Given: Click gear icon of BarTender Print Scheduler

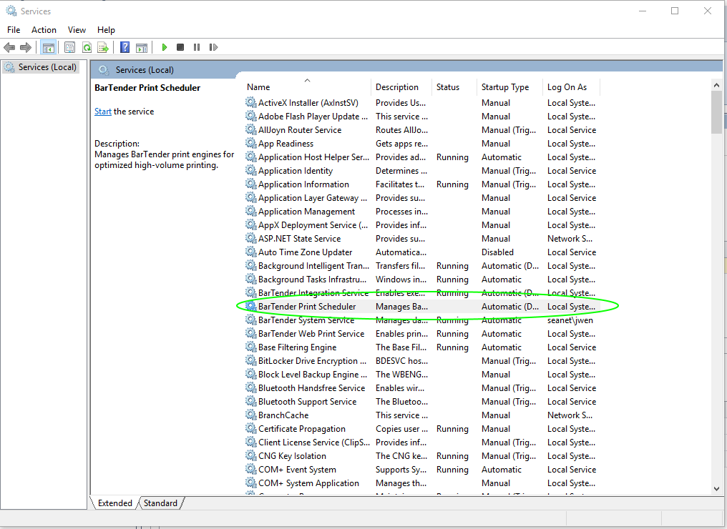Looking at the screenshot, I should point(251,306).
